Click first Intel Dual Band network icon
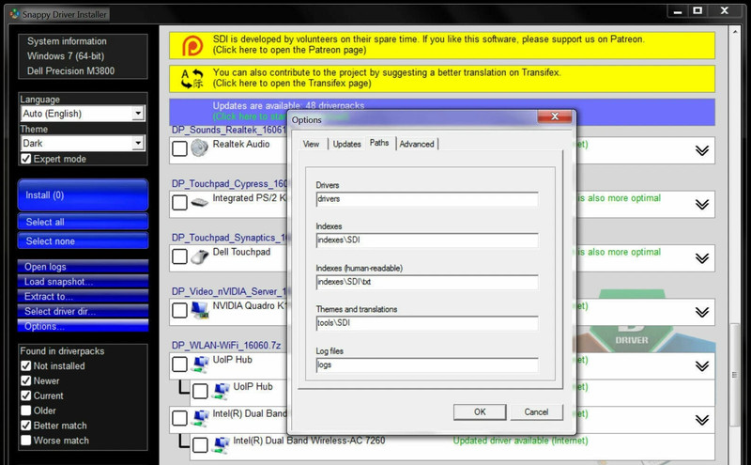 [199, 418]
